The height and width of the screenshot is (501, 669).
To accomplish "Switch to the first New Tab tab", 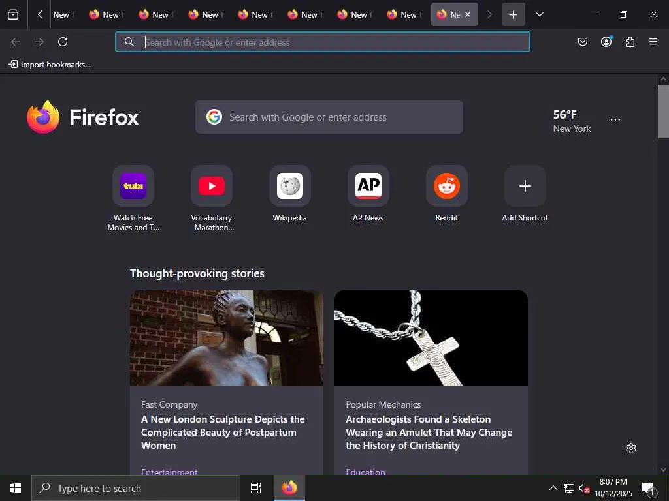I will pos(63,14).
